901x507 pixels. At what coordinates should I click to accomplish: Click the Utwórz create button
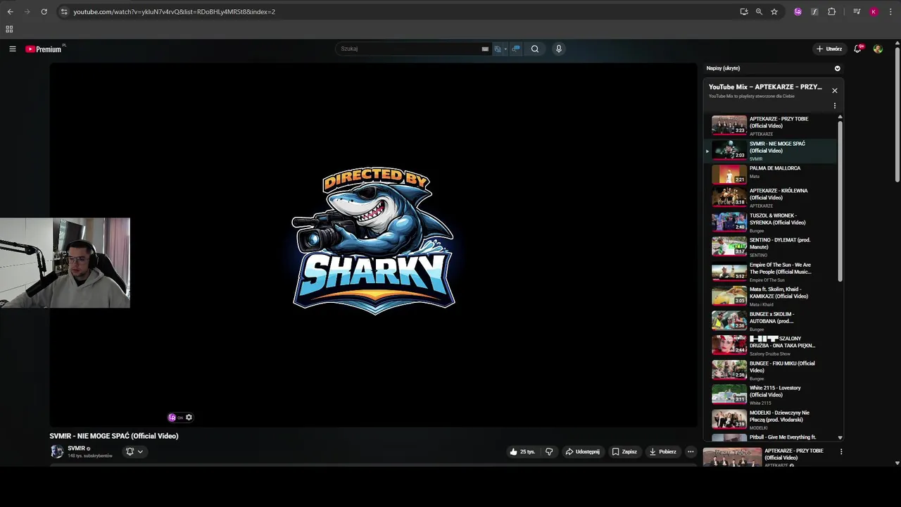click(x=829, y=49)
